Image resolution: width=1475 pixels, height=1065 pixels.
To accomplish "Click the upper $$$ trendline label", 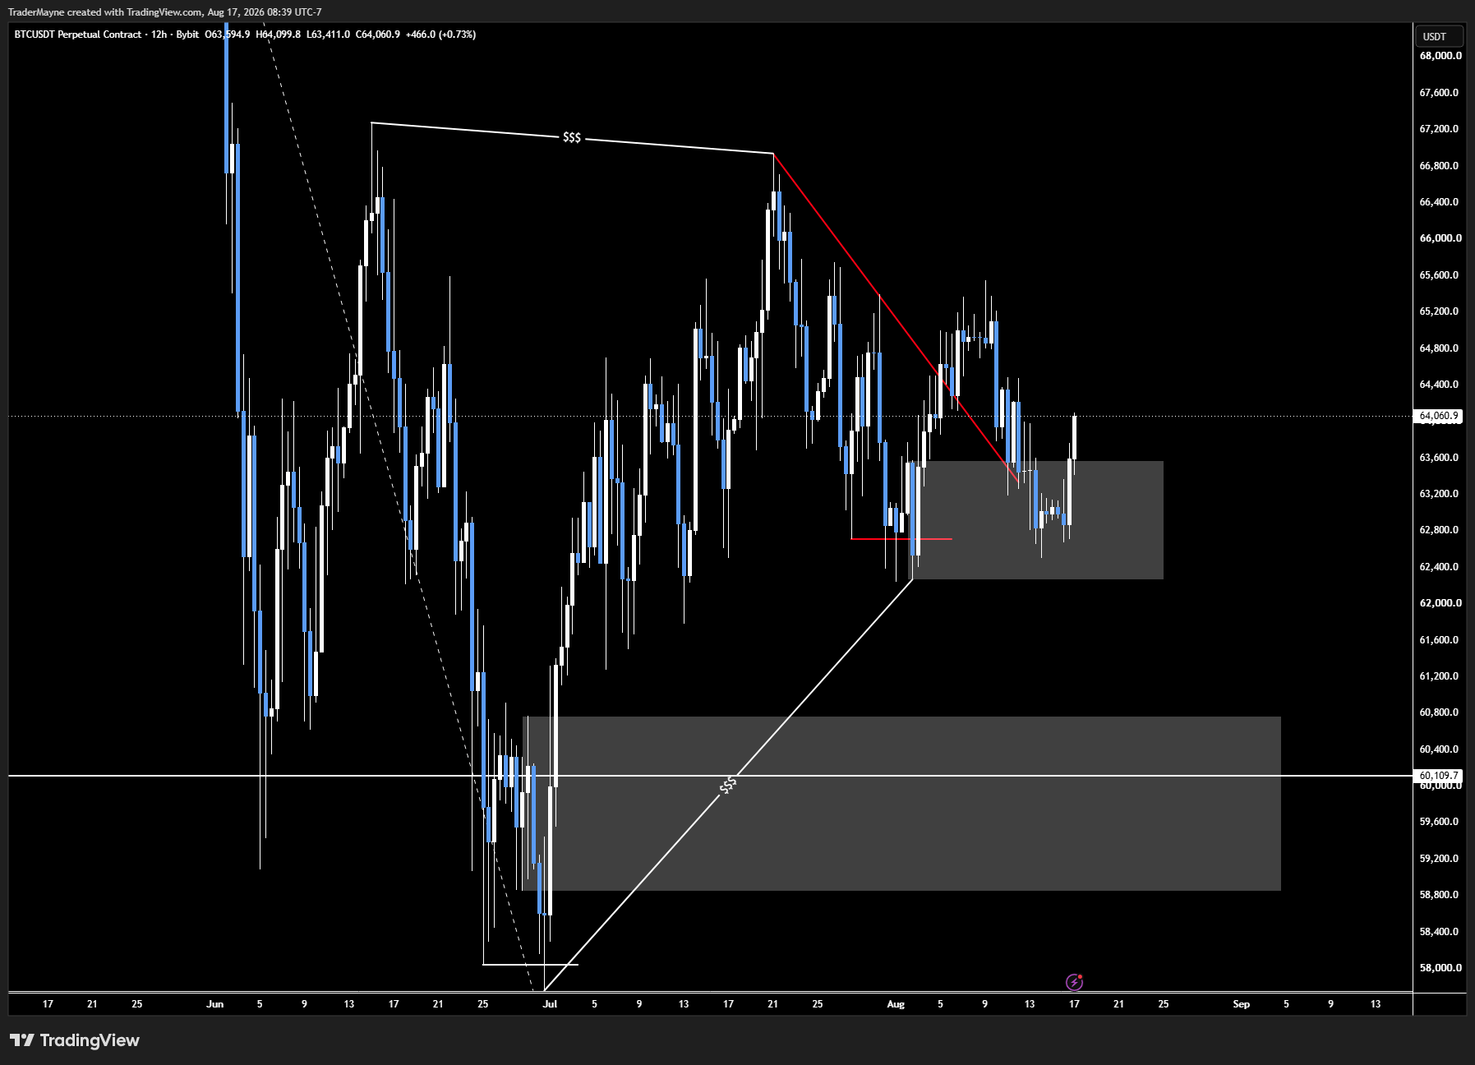I will [x=572, y=137].
